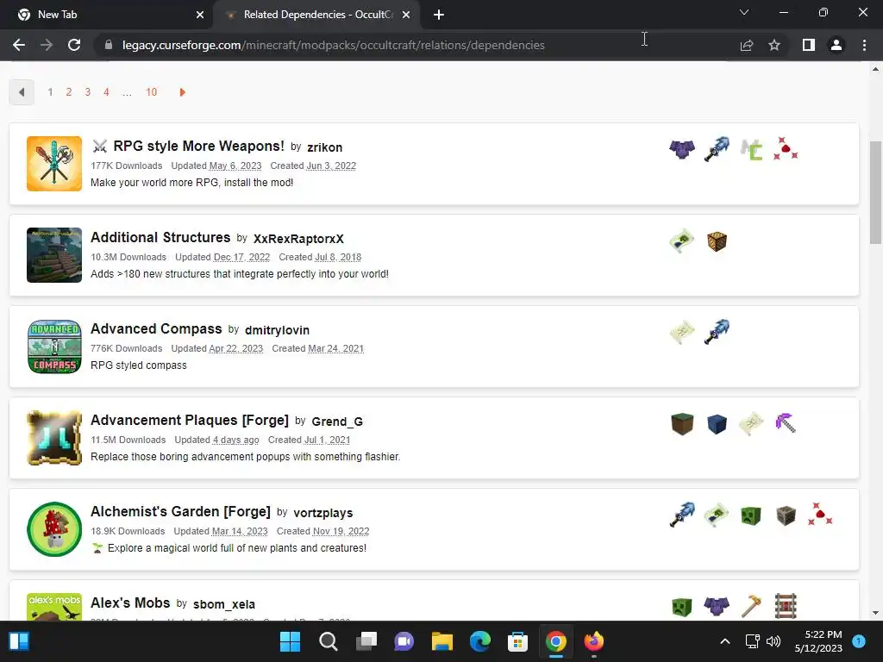Image resolution: width=883 pixels, height=662 pixels.
Task: Click the red potion icon on Alchemist's Garden row
Action: 820,515
